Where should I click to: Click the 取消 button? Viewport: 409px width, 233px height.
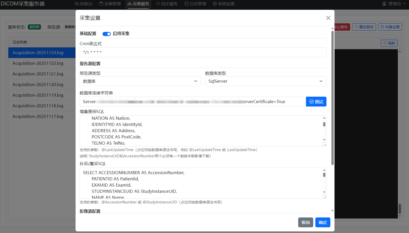tap(306, 222)
